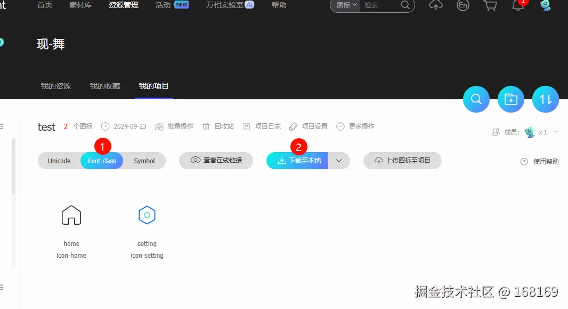Click the 使用帮助 question mark icon

tap(524, 161)
